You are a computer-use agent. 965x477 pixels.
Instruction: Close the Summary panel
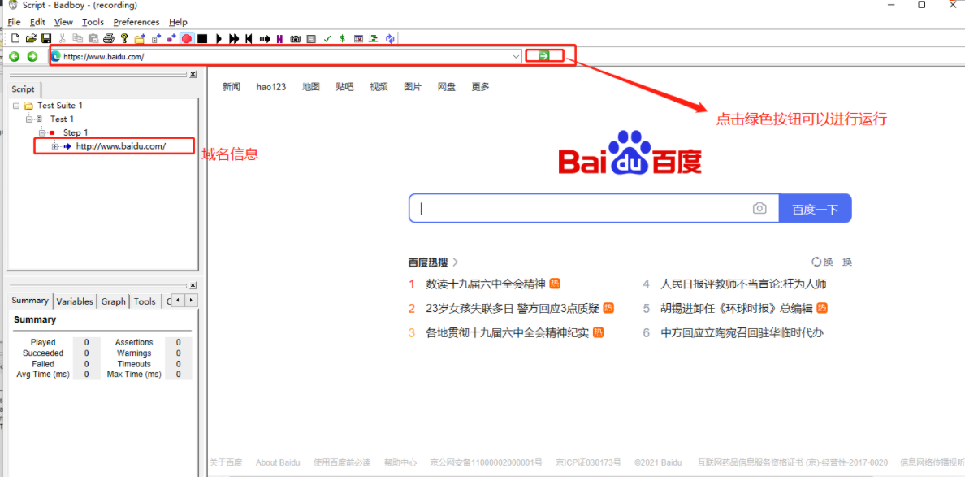pyautogui.click(x=193, y=285)
